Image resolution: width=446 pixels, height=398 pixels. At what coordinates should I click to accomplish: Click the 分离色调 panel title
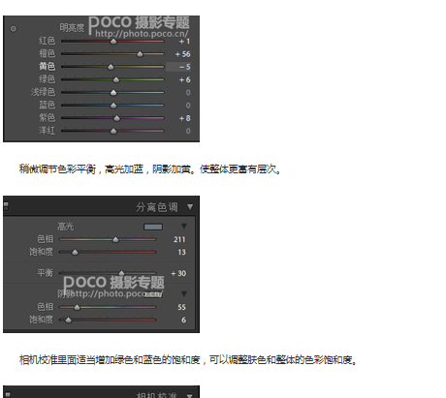coord(157,207)
